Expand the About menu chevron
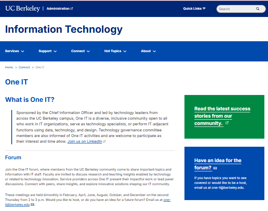 (x=154, y=51)
